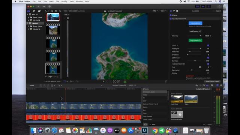Open the Installed Effects dropdown
This screenshot has width=240, height=135.
[203, 89]
